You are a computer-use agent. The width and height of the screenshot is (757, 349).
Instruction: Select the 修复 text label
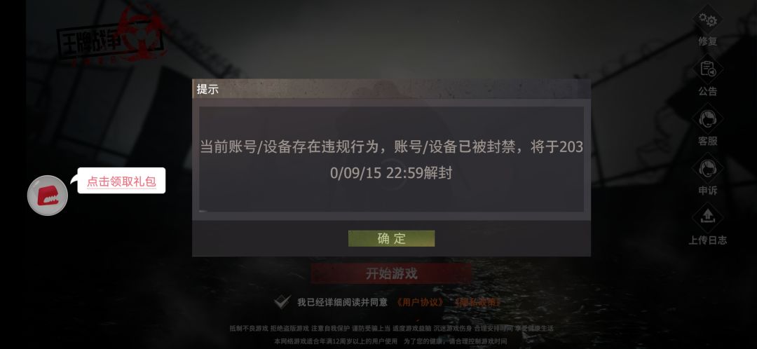708,41
